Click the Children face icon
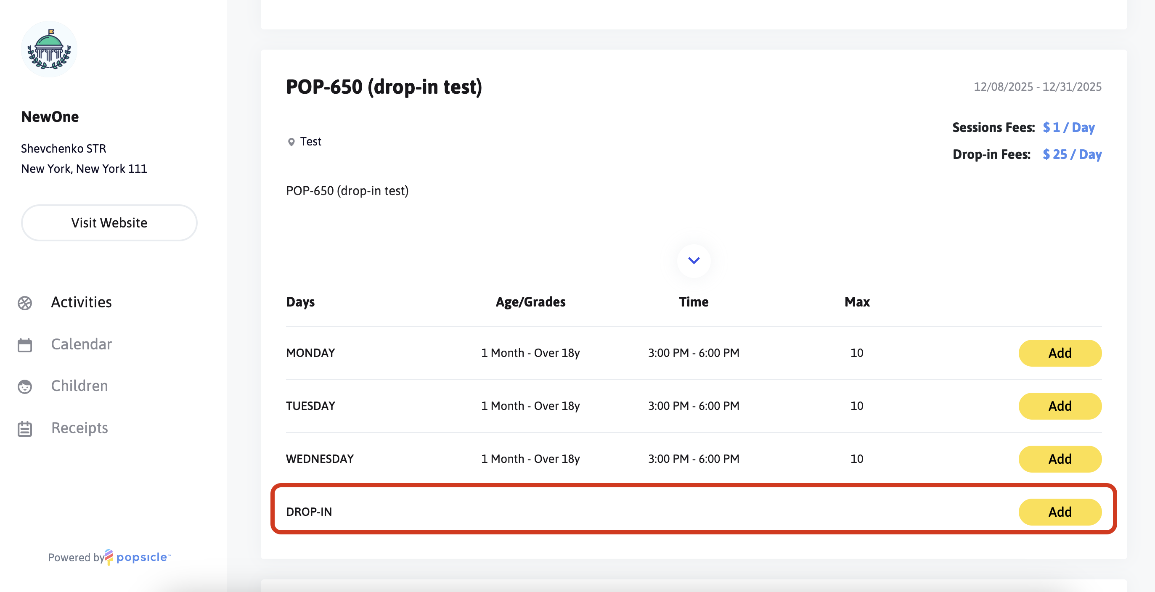 pyautogui.click(x=25, y=386)
